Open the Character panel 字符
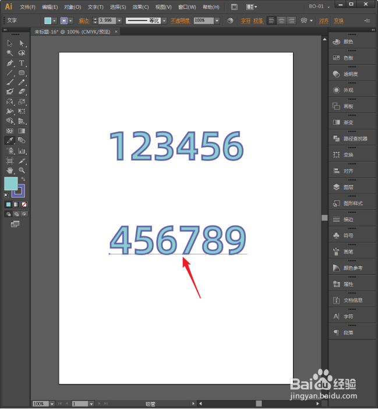 tap(352, 317)
